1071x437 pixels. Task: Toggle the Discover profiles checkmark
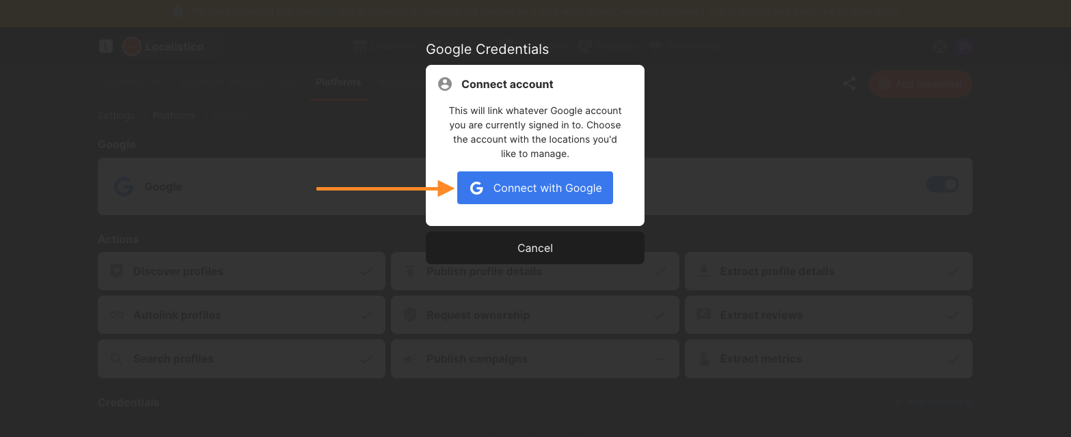(366, 271)
